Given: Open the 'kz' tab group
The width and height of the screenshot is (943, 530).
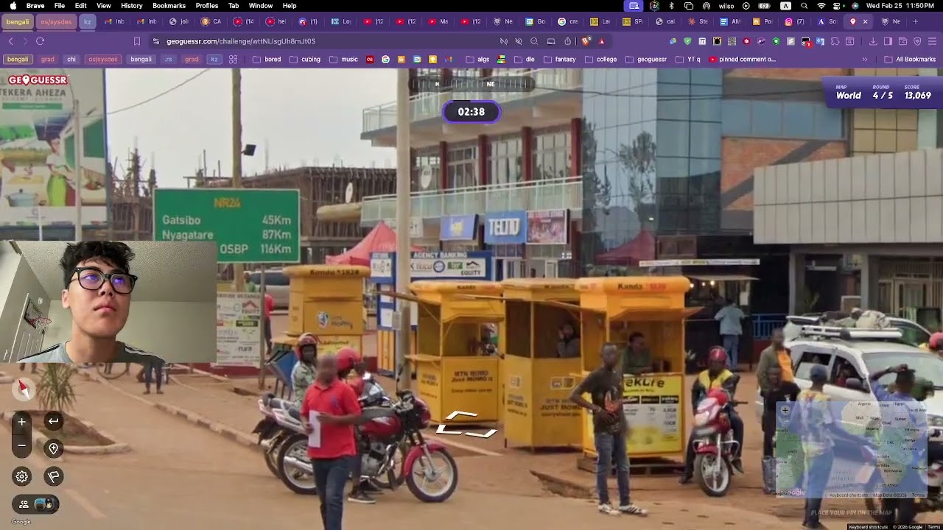Looking at the screenshot, I should coord(88,21).
